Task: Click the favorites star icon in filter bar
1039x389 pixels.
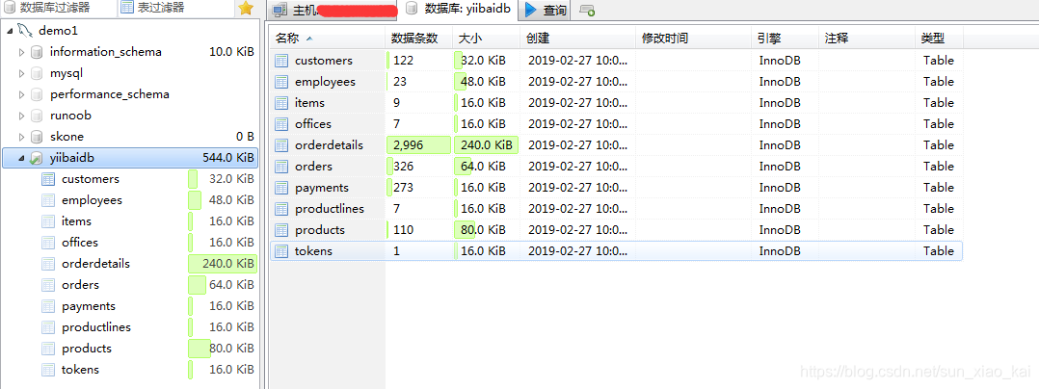Action: coord(246,8)
